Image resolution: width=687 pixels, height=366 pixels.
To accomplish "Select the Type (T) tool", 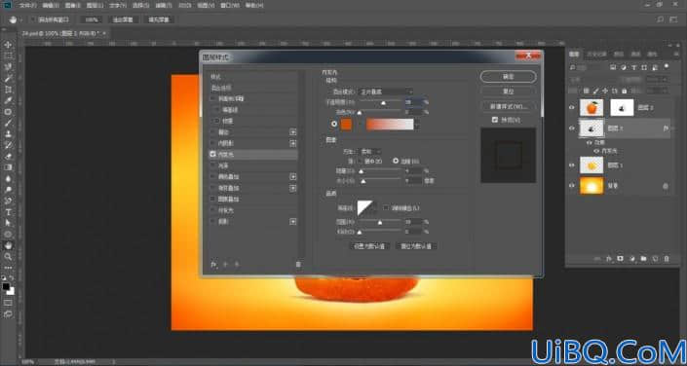I will tap(9, 212).
